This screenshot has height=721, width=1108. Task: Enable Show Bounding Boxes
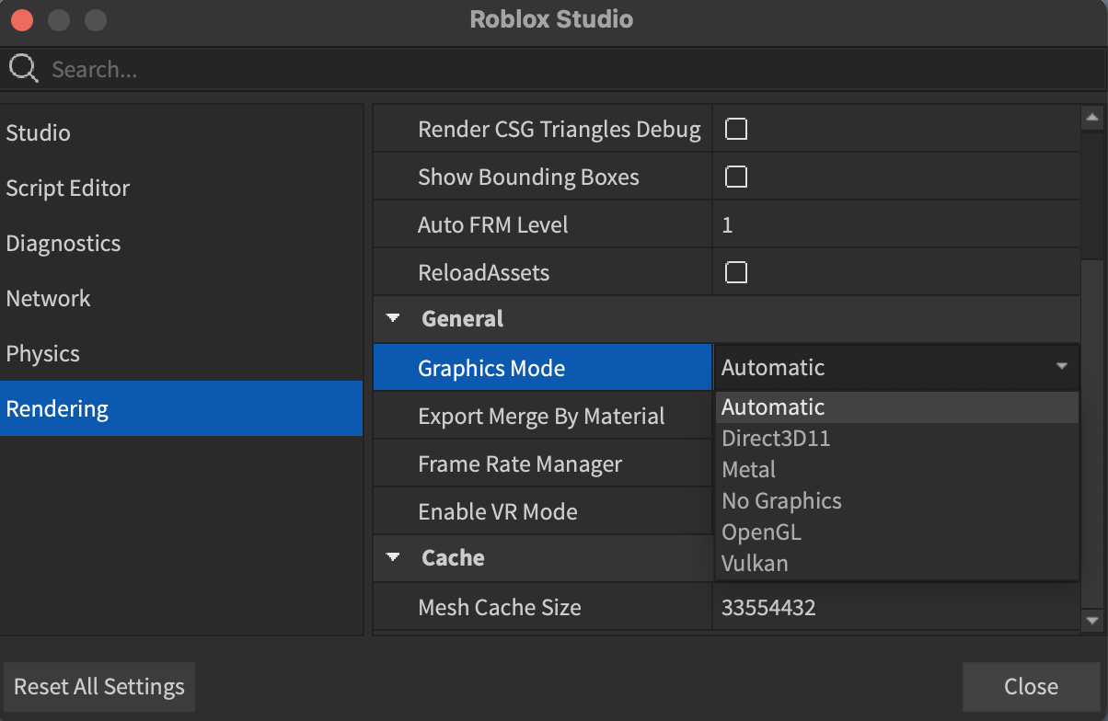[x=735, y=177]
